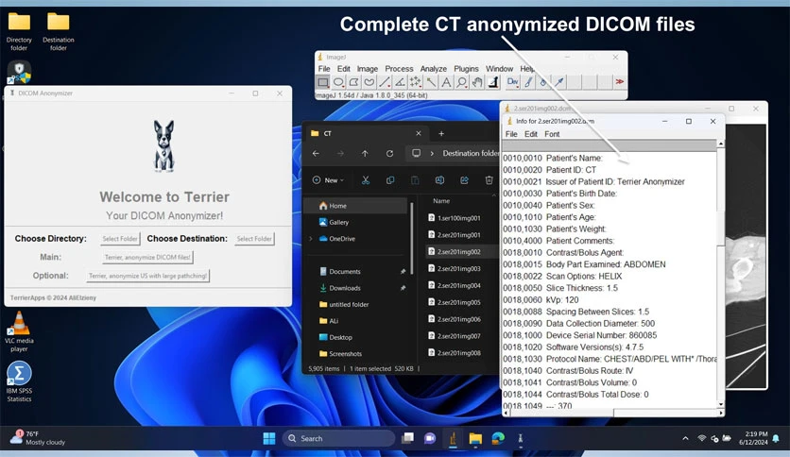
Task: Click Select Folder for Choose Directory
Action: pyautogui.click(x=120, y=239)
